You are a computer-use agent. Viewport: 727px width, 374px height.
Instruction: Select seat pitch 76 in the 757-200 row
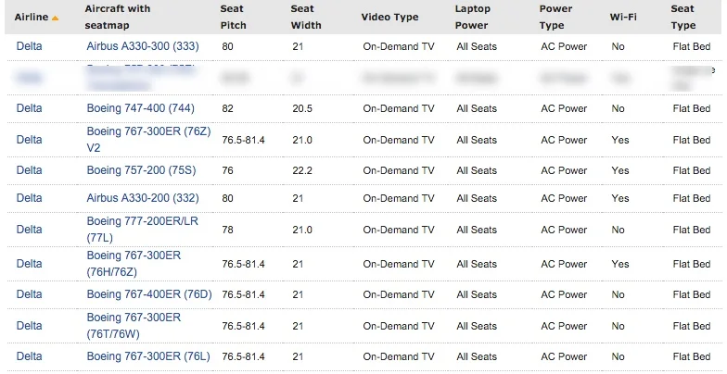click(x=228, y=170)
